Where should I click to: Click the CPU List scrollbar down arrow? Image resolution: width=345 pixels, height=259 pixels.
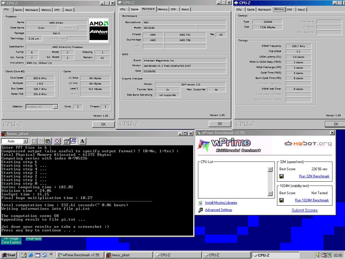click(x=270, y=194)
